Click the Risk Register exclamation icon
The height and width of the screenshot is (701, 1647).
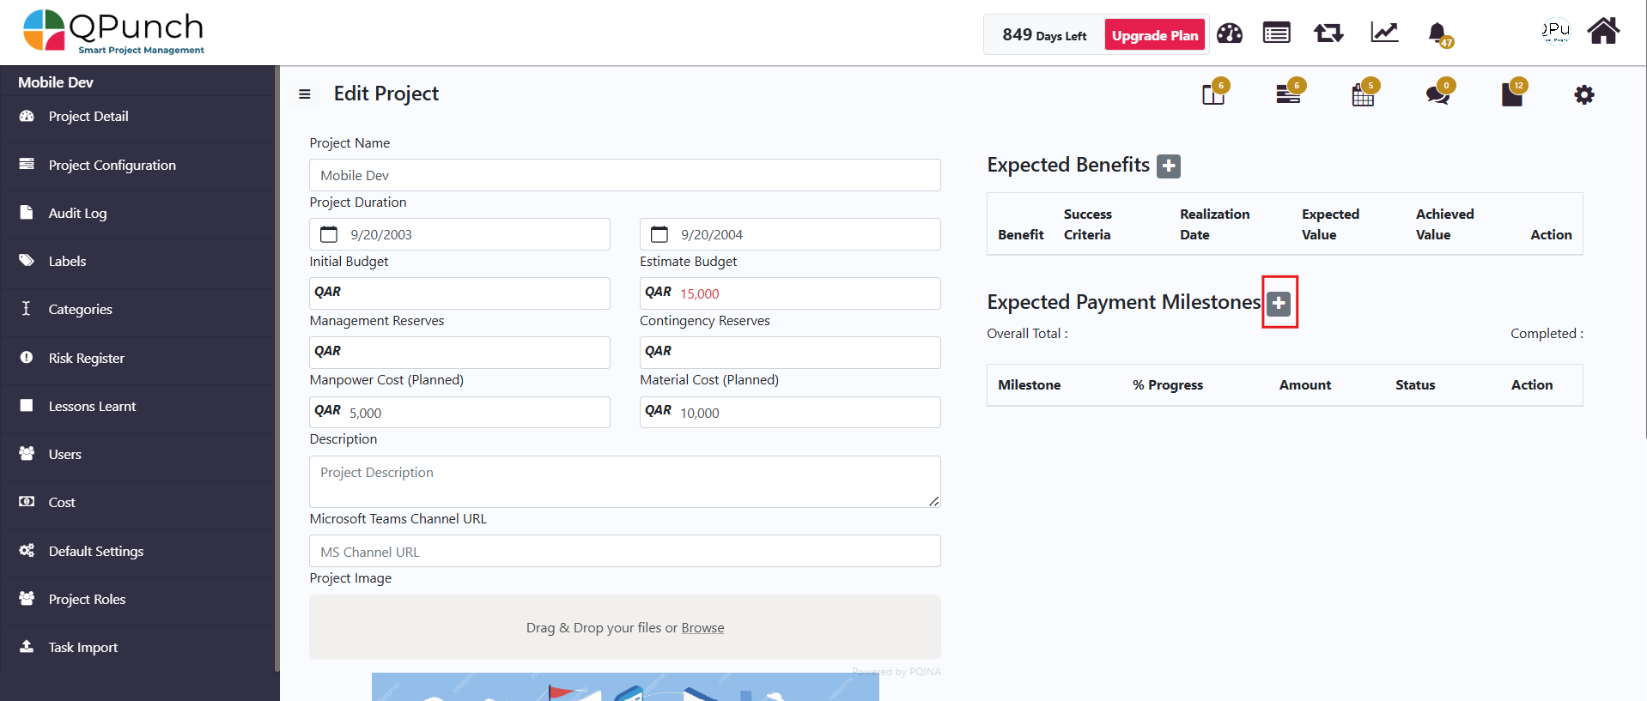pos(27,357)
